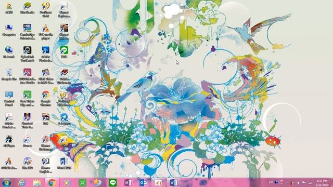Open Internet Explorer from the taskbar
The width and height of the screenshot is (333, 187).
22,182
